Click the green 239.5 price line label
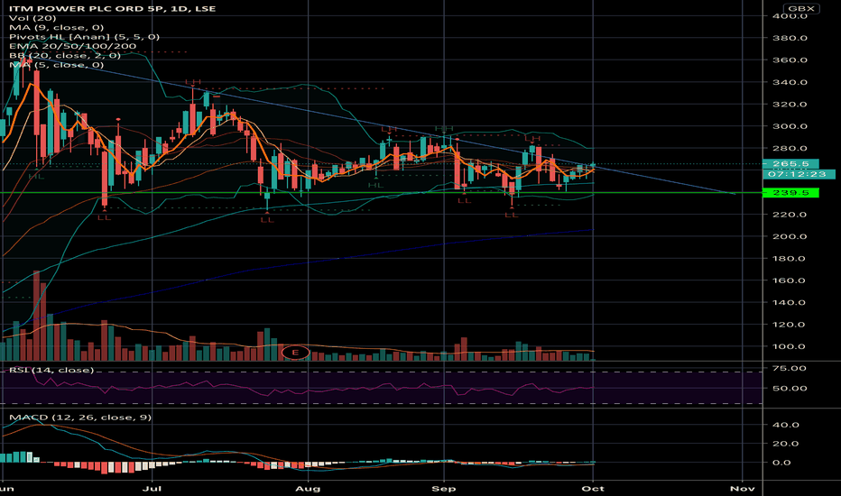The width and height of the screenshot is (841, 496). click(790, 192)
